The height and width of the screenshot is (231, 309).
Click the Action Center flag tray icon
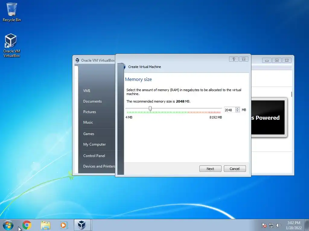point(264,225)
